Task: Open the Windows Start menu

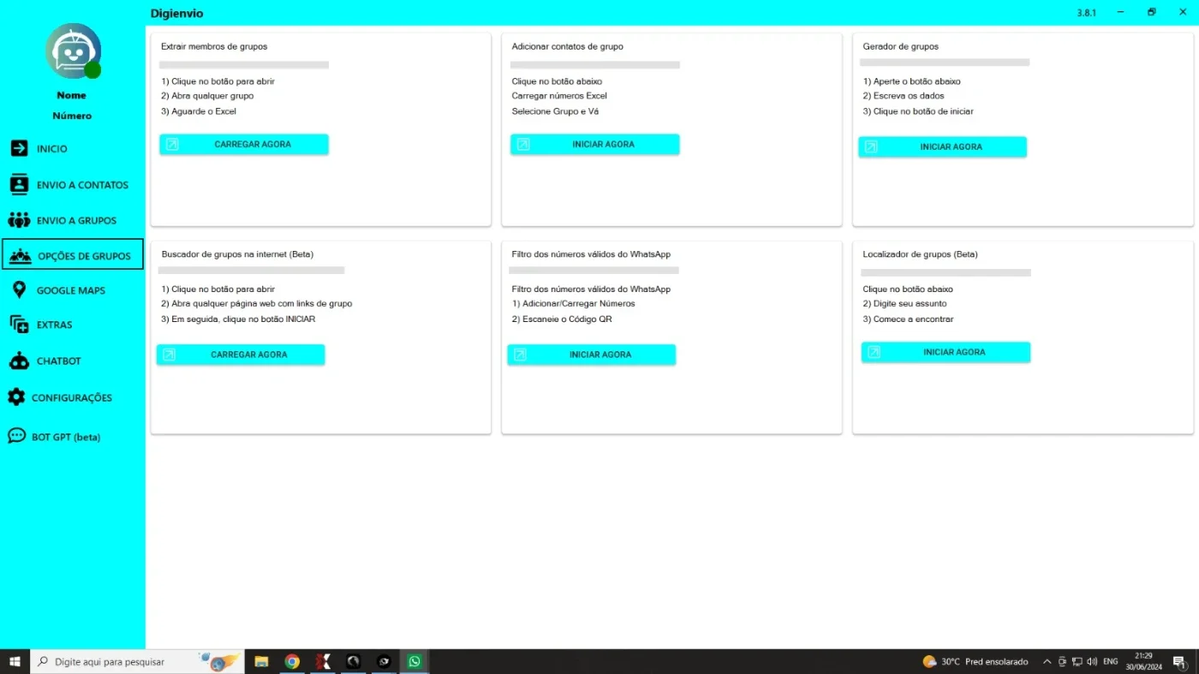Action: click(x=15, y=661)
